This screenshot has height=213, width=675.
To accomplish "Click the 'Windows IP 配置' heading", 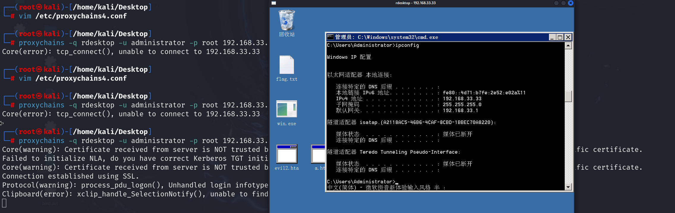I will 349,57.
